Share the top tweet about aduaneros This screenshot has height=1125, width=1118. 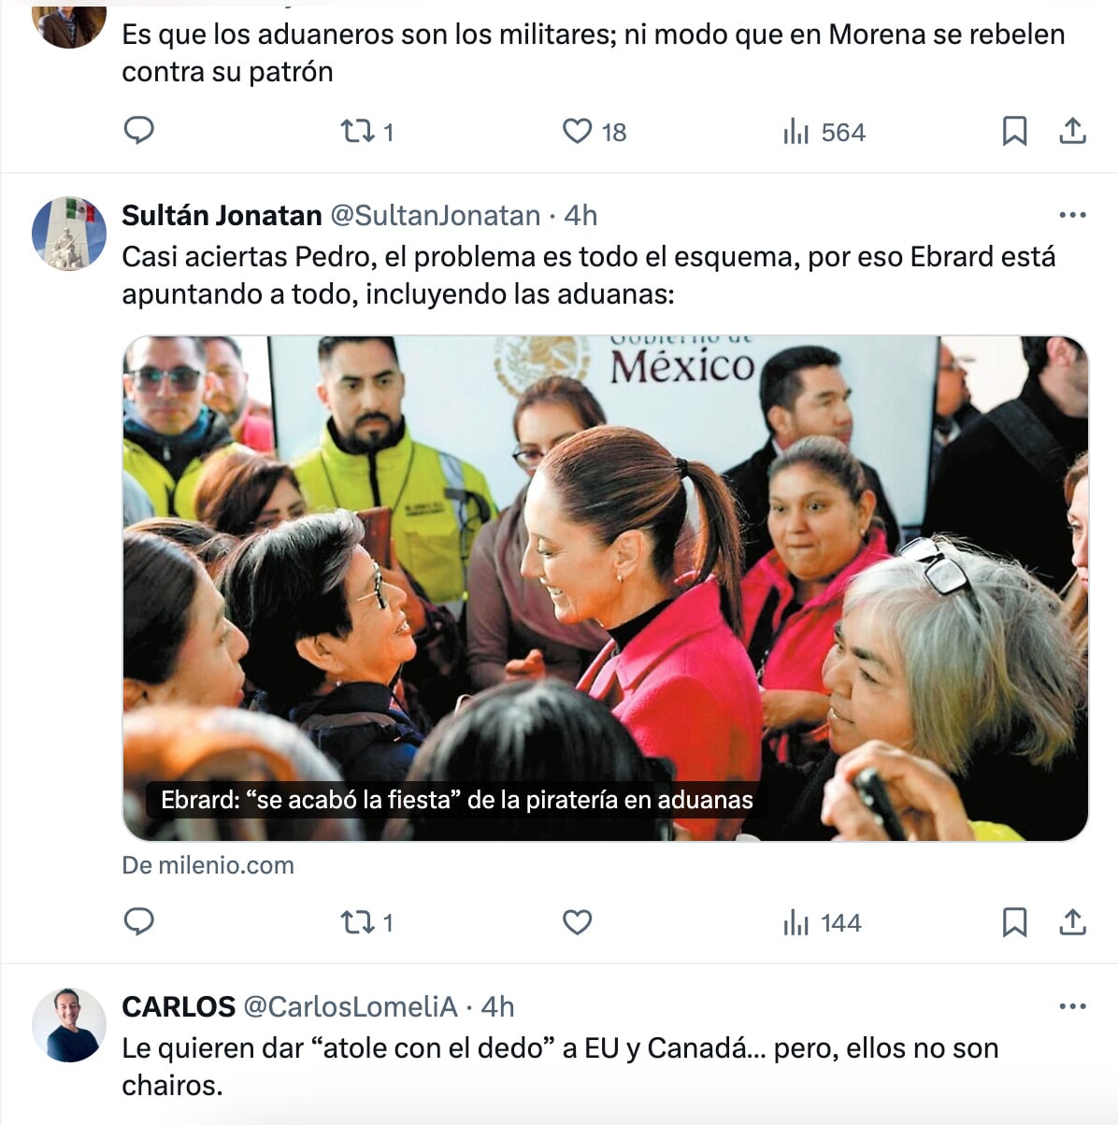pyautogui.click(x=1072, y=131)
